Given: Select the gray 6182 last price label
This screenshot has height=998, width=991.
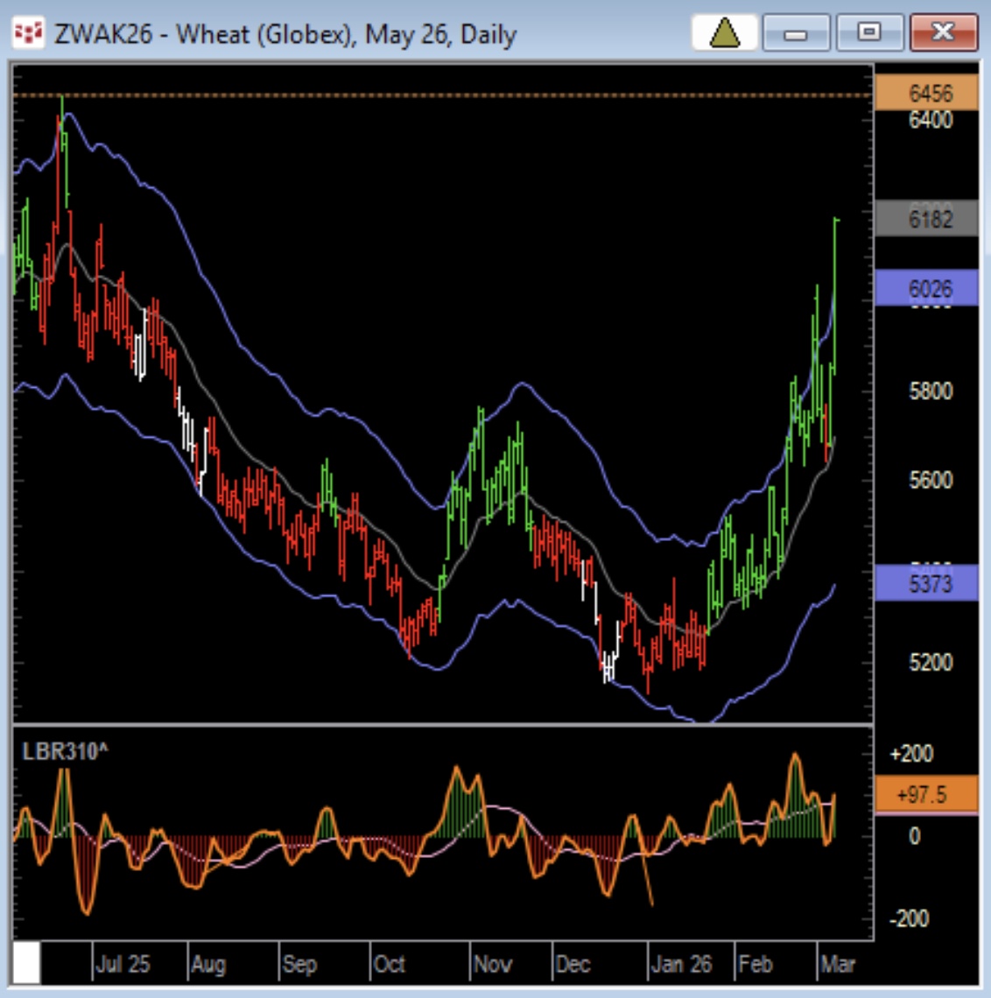Looking at the screenshot, I should pos(926,219).
